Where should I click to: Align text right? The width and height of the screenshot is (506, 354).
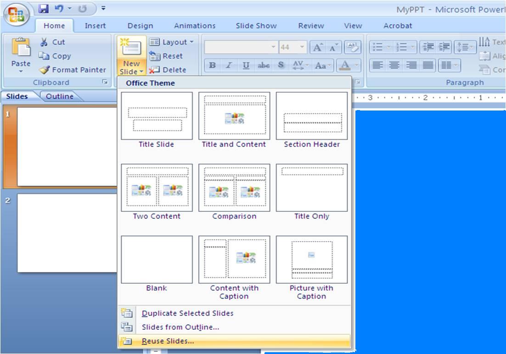pos(411,66)
